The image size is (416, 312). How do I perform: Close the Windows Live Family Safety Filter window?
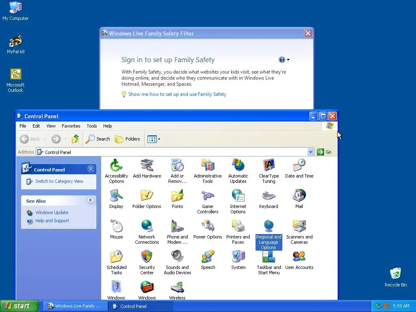coord(308,33)
